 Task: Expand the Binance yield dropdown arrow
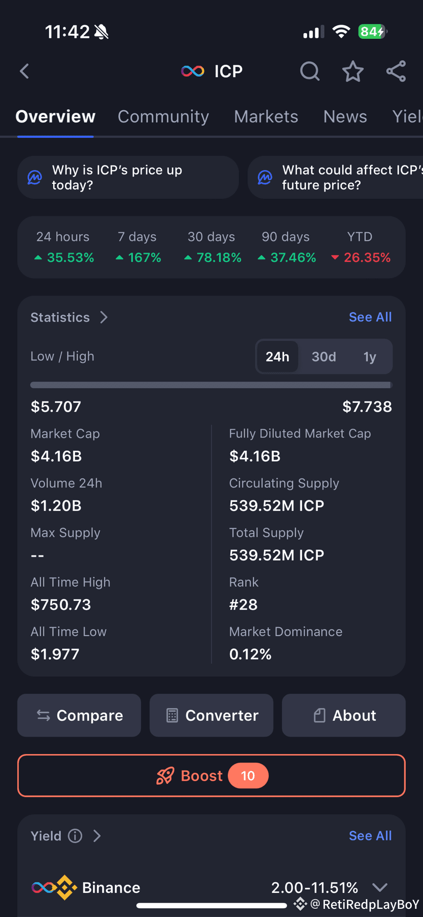[x=380, y=887]
